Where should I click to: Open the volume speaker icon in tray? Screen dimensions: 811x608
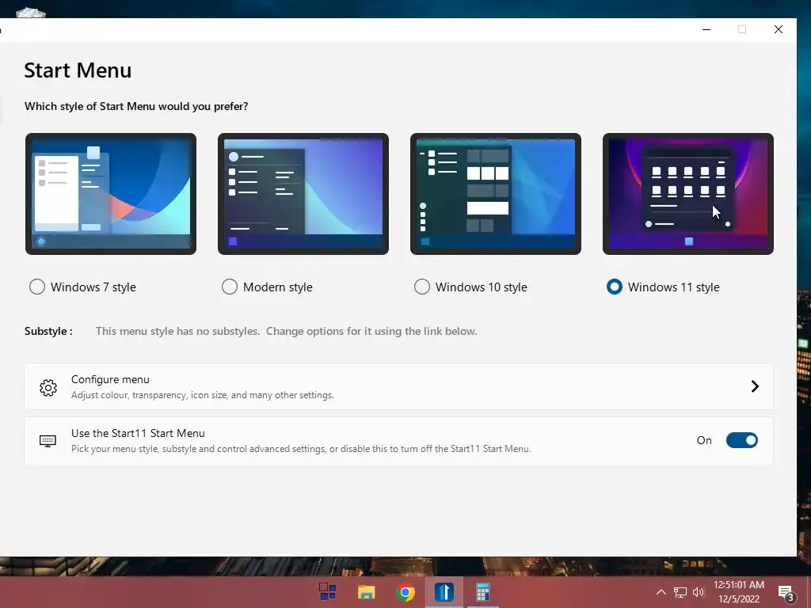(699, 592)
